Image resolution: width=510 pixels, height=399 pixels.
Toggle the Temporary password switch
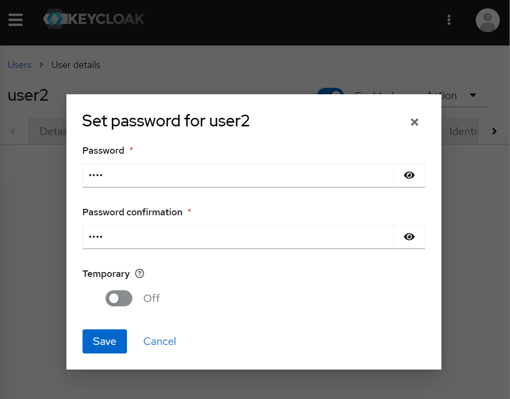119,298
